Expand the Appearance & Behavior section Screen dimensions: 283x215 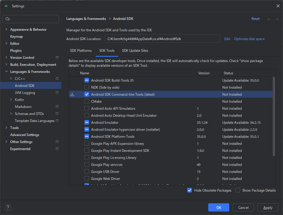click(x=6, y=30)
